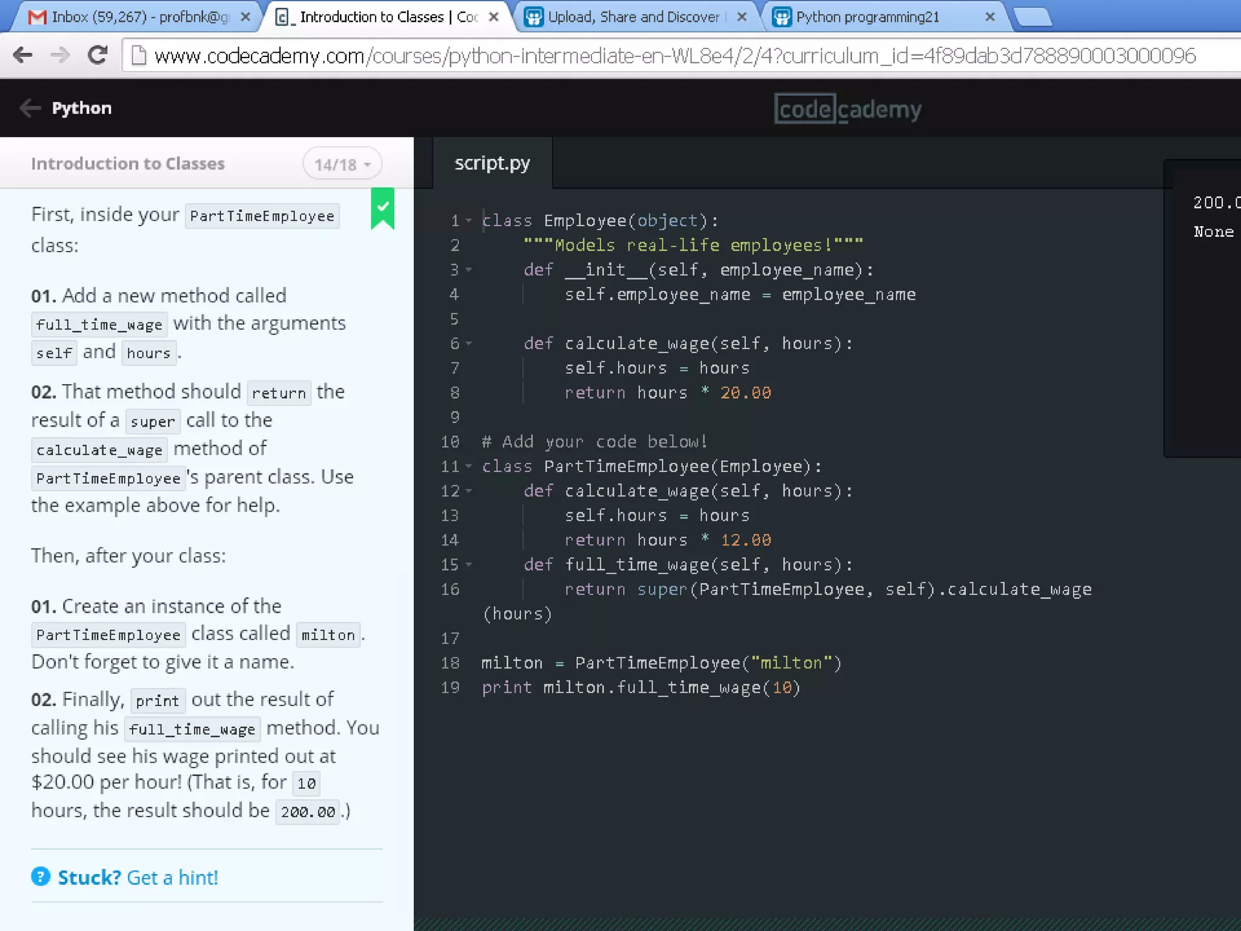This screenshot has width=1241, height=931.
Task: Click favicon on Python programming21 tab
Action: tap(782, 17)
